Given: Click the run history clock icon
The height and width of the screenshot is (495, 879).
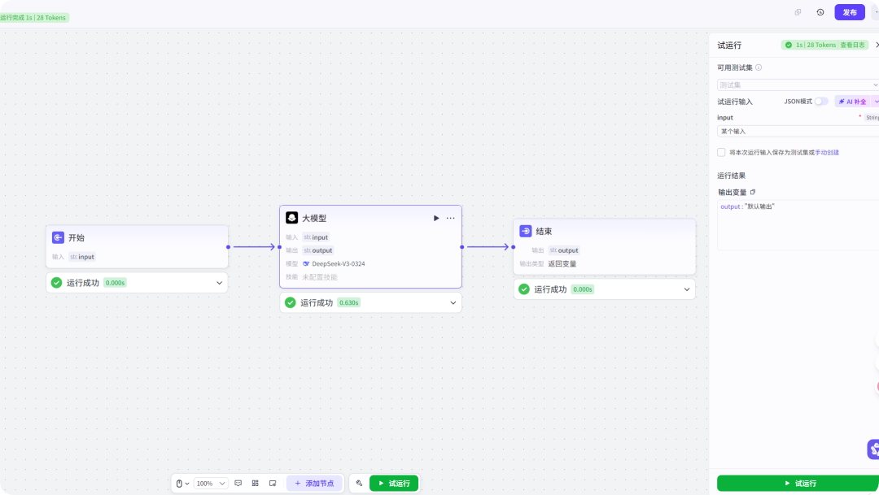Looking at the screenshot, I should 820,12.
